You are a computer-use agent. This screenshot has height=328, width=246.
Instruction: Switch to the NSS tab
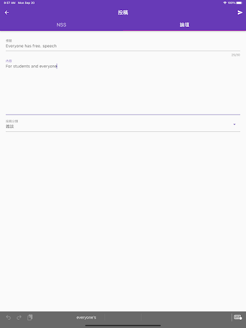click(x=61, y=25)
